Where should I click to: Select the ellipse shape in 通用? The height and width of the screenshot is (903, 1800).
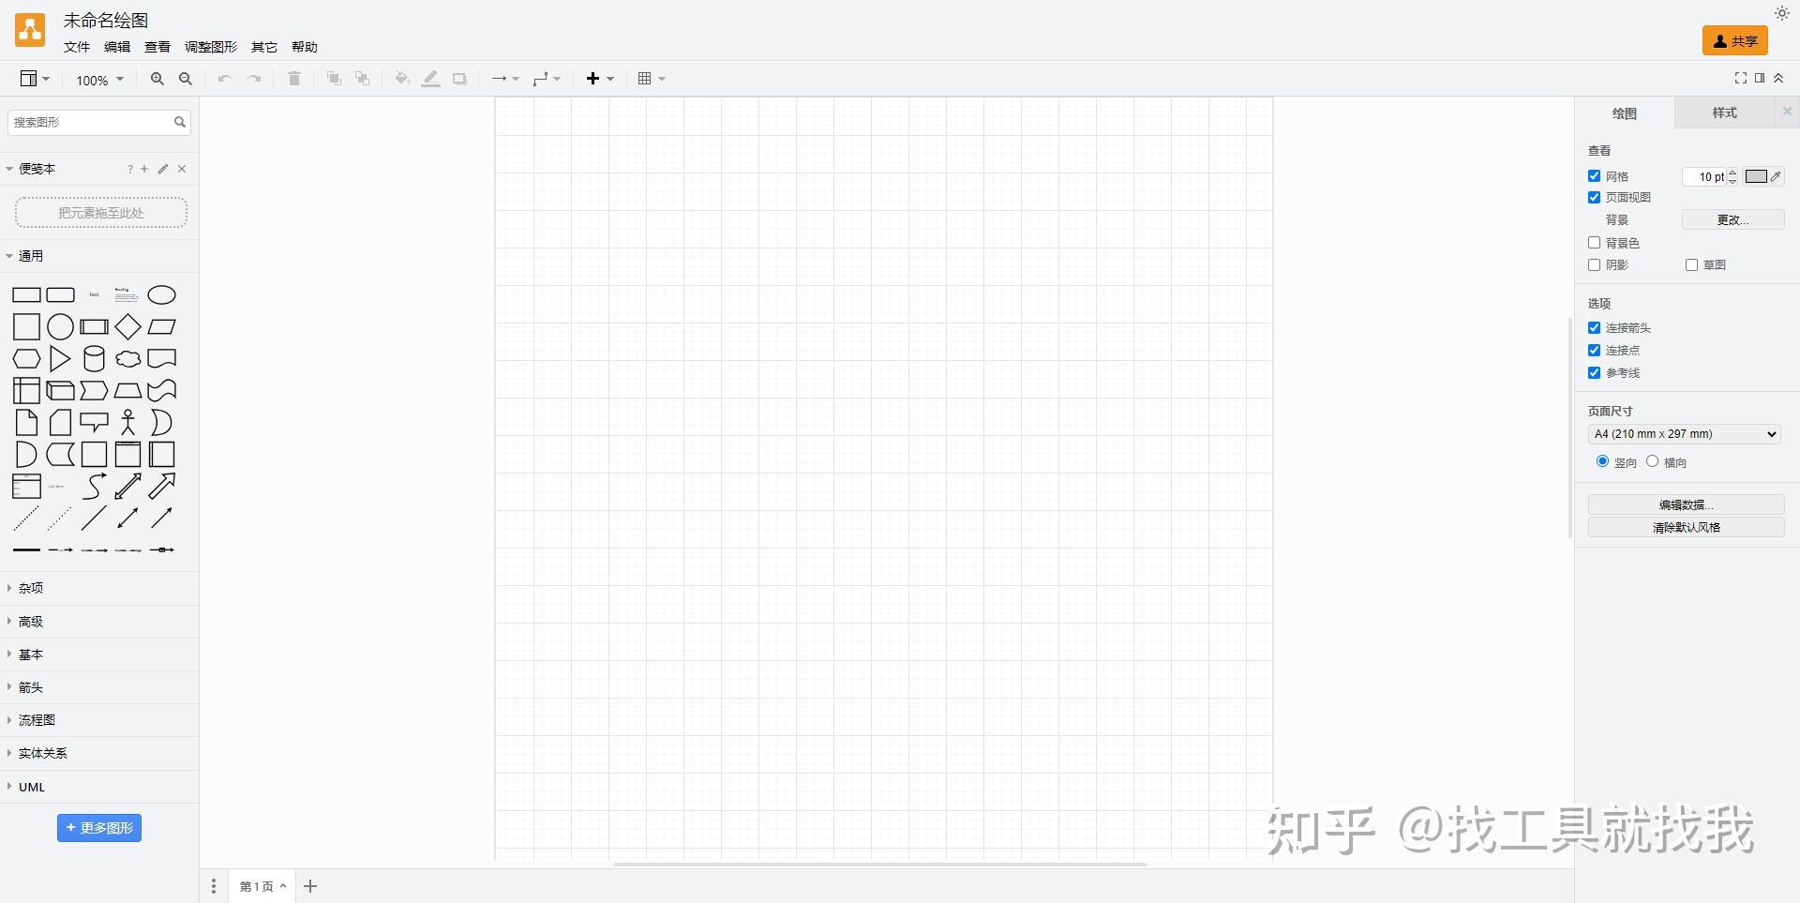(x=162, y=295)
